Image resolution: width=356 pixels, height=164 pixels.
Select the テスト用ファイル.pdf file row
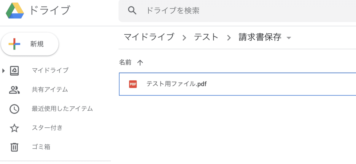point(237,84)
